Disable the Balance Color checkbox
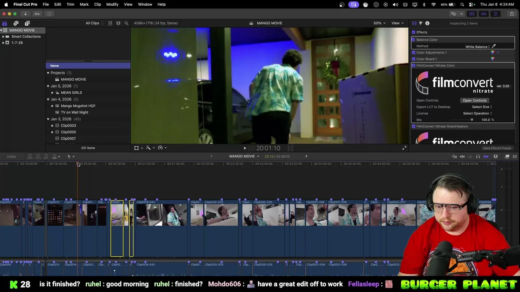Image resolution: width=520 pixels, height=292 pixels. (x=413, y=39)
